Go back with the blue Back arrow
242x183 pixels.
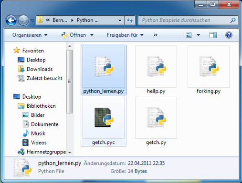(11, 20)
